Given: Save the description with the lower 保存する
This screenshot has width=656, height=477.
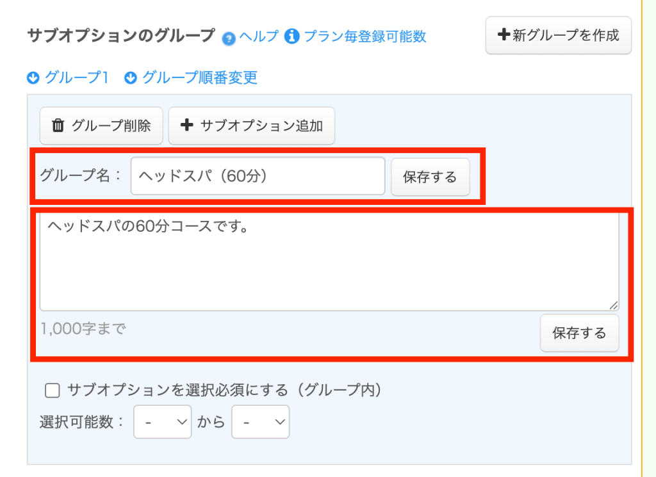Looking at the screenshot, I should 579,333.
